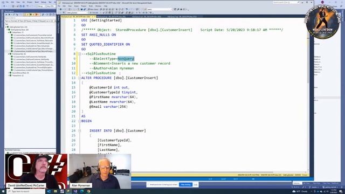Expand the third collapsed test class group
The image size is (345, 194).
point(9,73)
